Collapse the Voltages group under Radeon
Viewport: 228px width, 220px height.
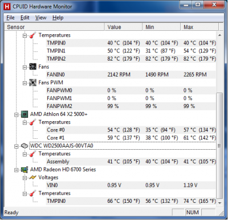pos(25,178)
